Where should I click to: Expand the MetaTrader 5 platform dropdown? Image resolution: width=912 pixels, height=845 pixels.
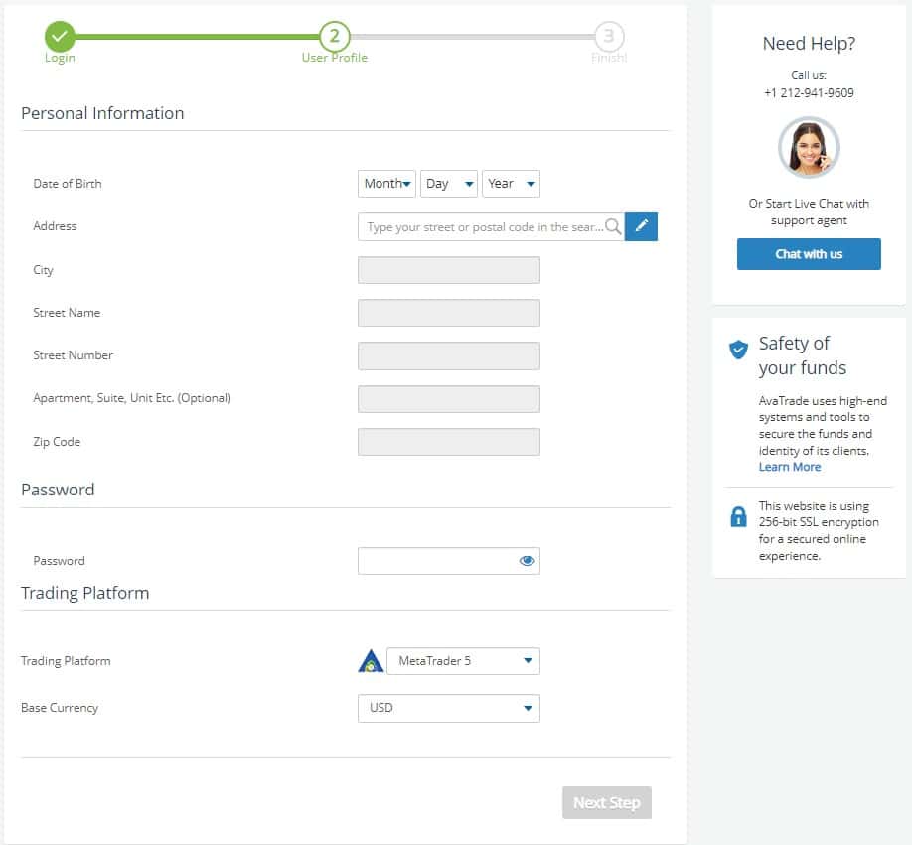click(x=463, y=661)
